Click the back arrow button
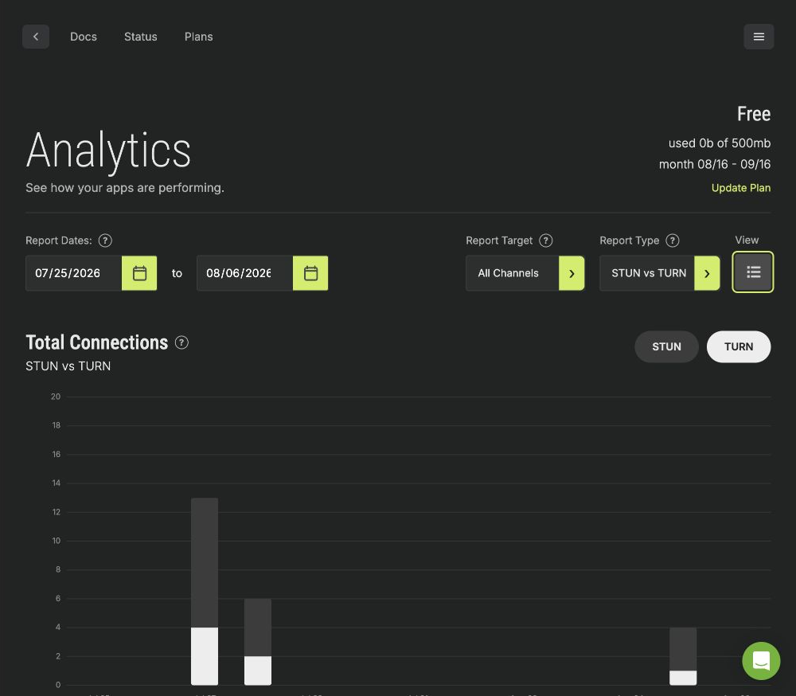The image size is (796, 696). [x=36, y=37]
